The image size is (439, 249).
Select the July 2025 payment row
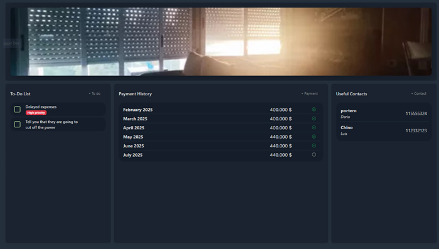[221, 155]
